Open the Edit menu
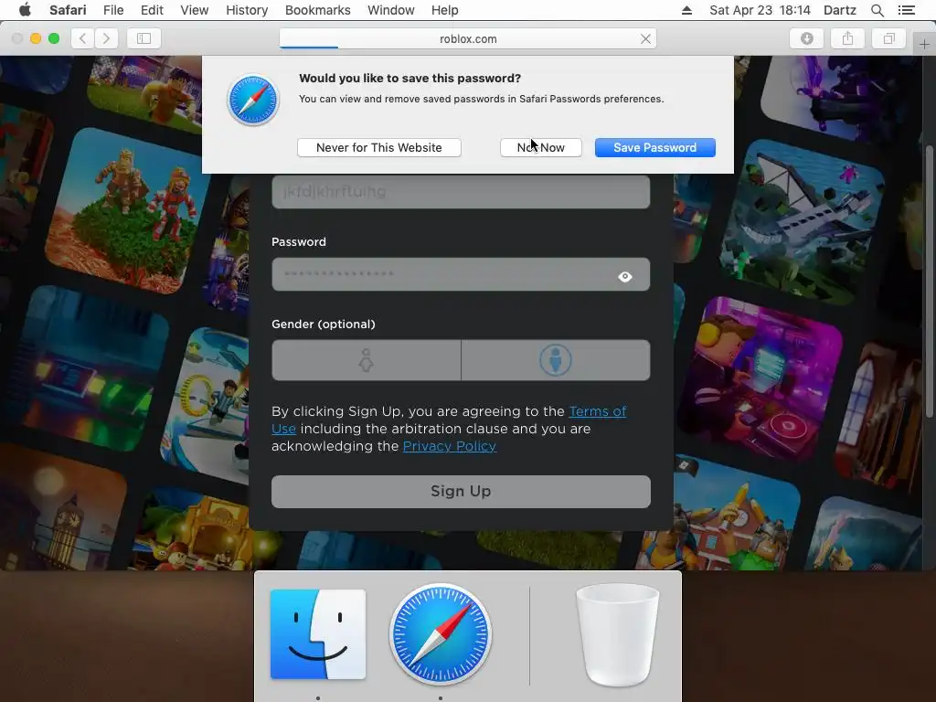The width and height of the screenshot is (936, 702). pos(152,10)
